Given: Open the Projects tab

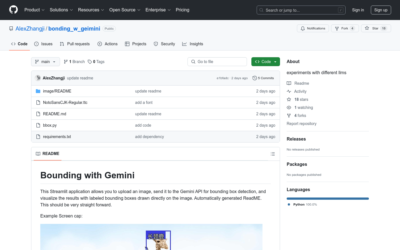Looking at the screenshot, I should click(136, 44).
